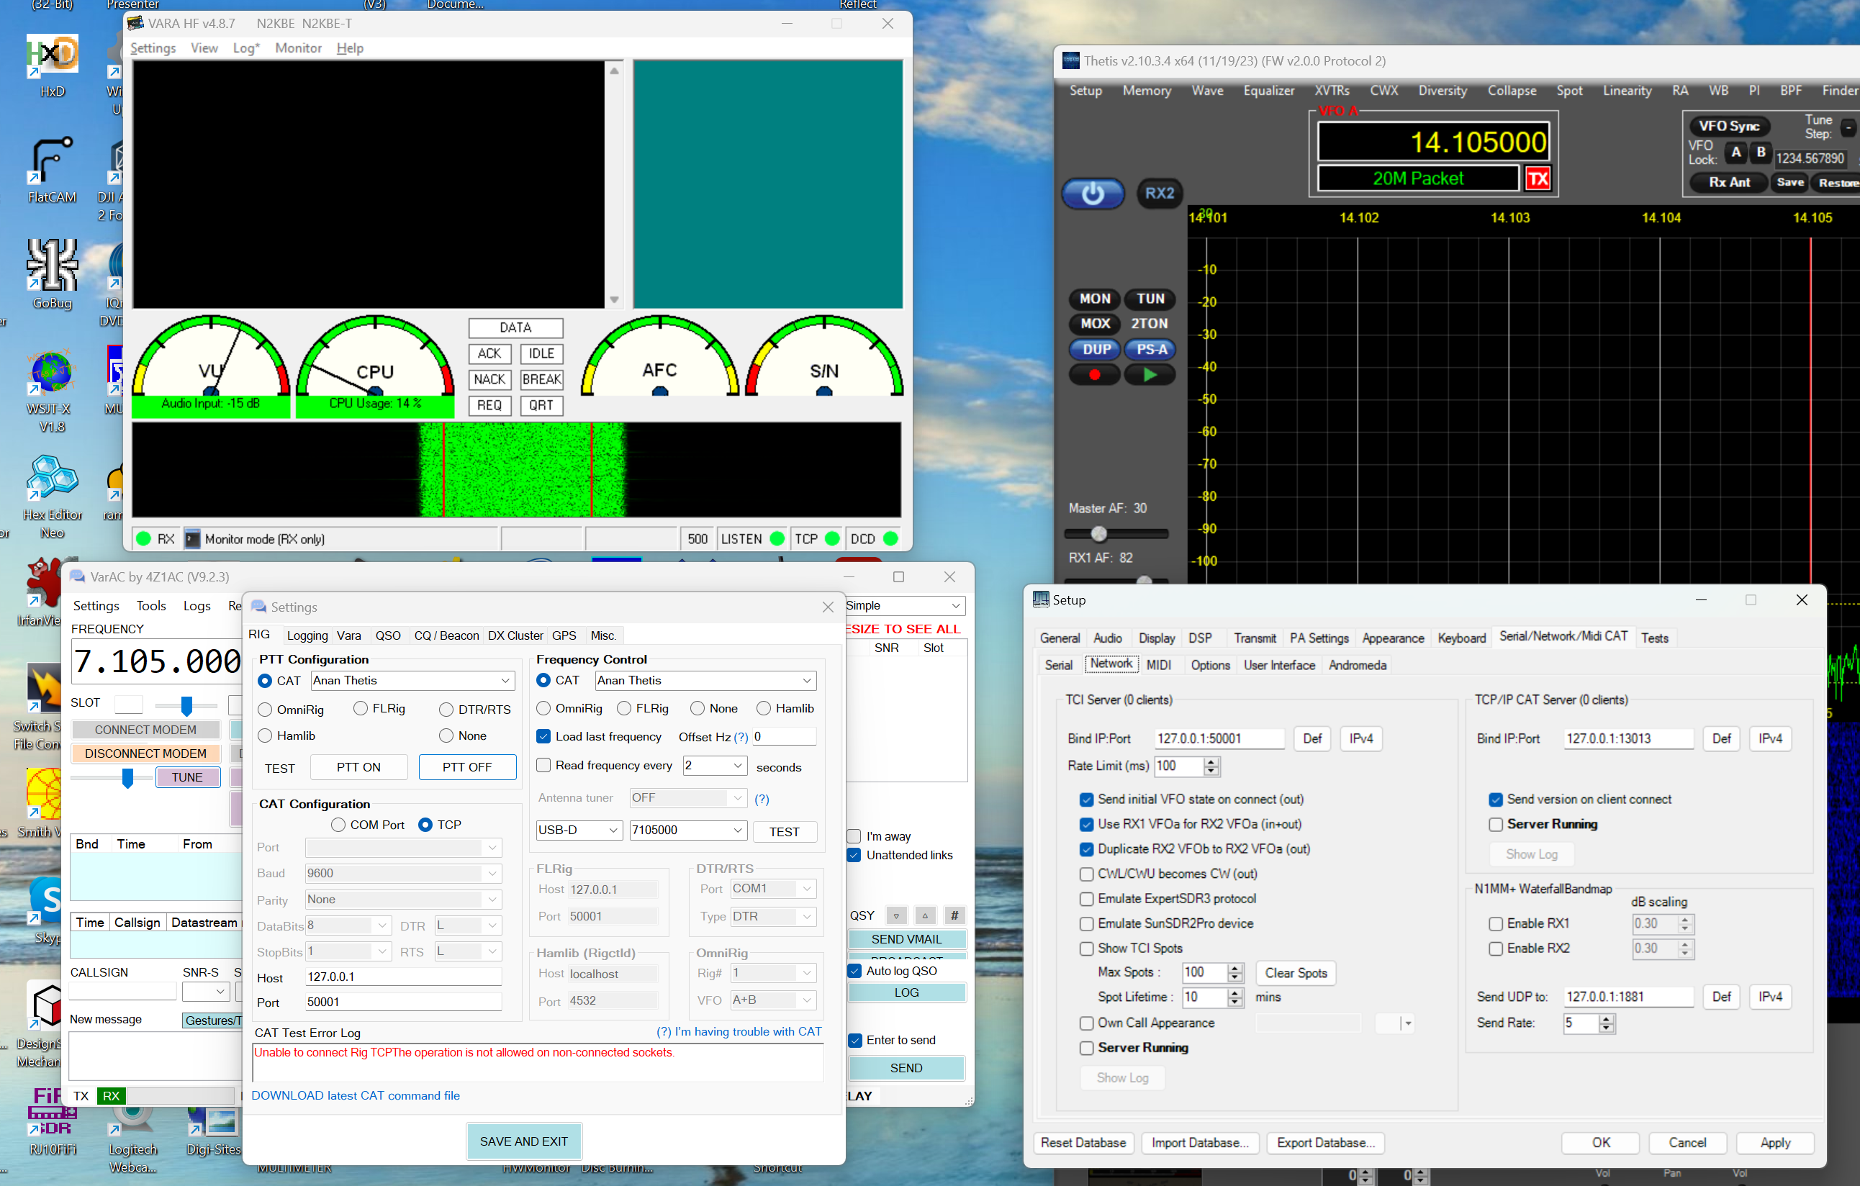1860x1186 pixels.
Task: Uncheck Load last frequency checkbox
Action: tap(543, 737)
